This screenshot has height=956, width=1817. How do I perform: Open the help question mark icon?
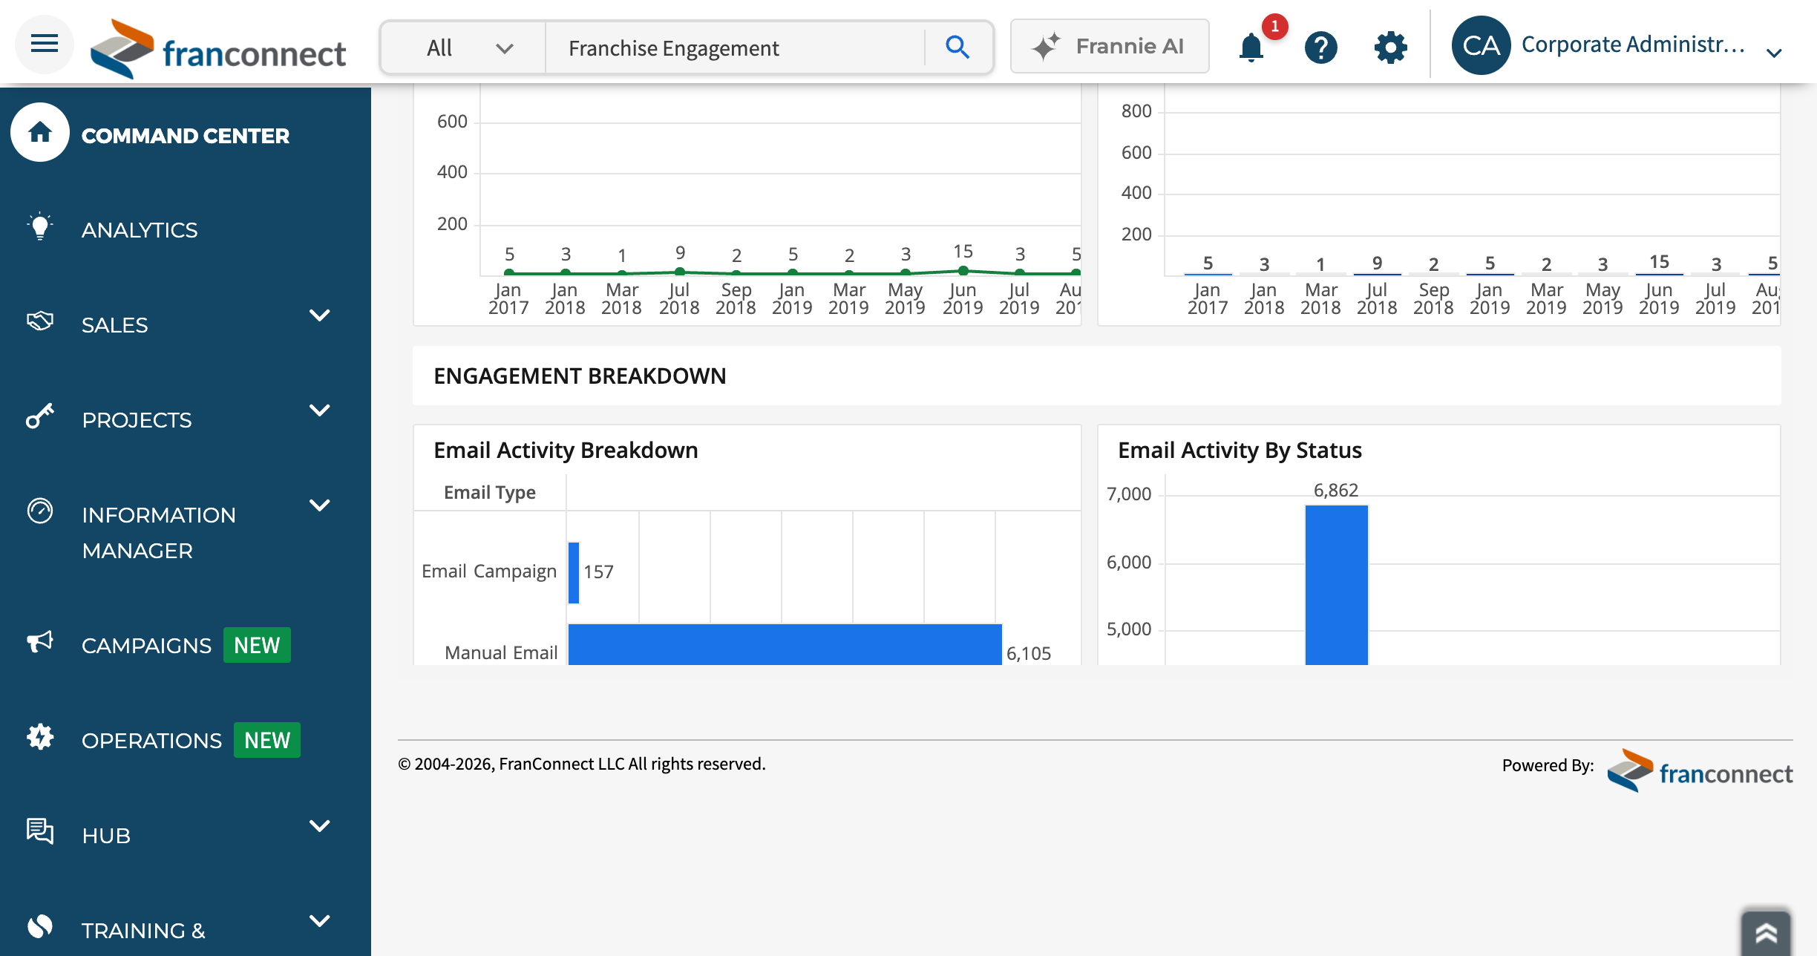point(1321,48)
